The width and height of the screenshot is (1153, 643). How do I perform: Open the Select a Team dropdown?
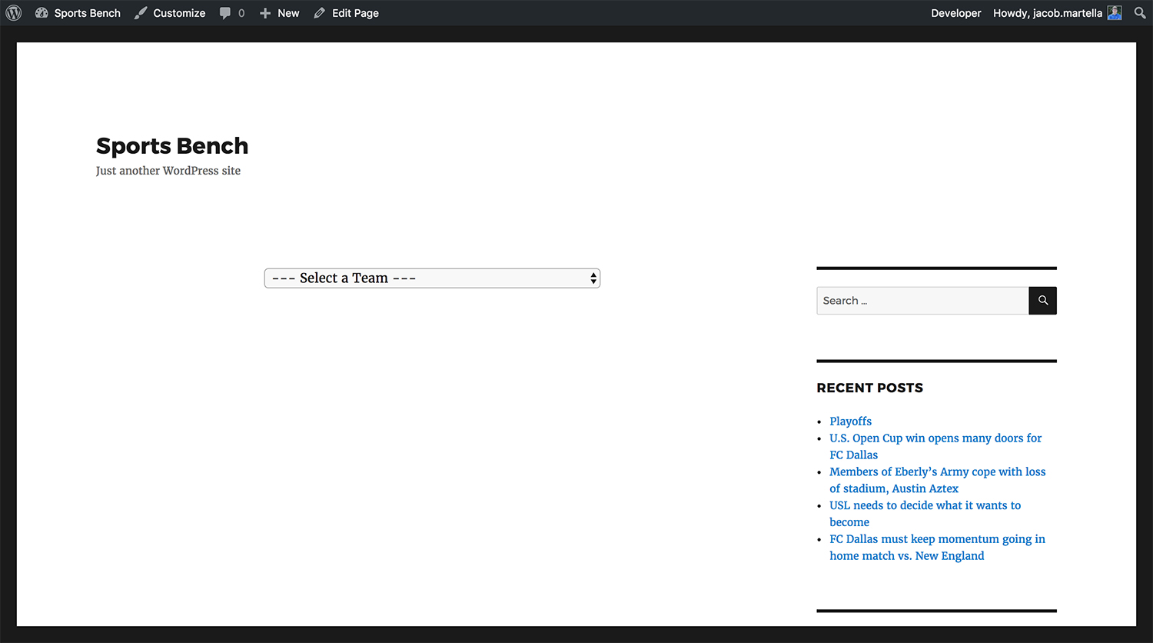pos(432,278)
